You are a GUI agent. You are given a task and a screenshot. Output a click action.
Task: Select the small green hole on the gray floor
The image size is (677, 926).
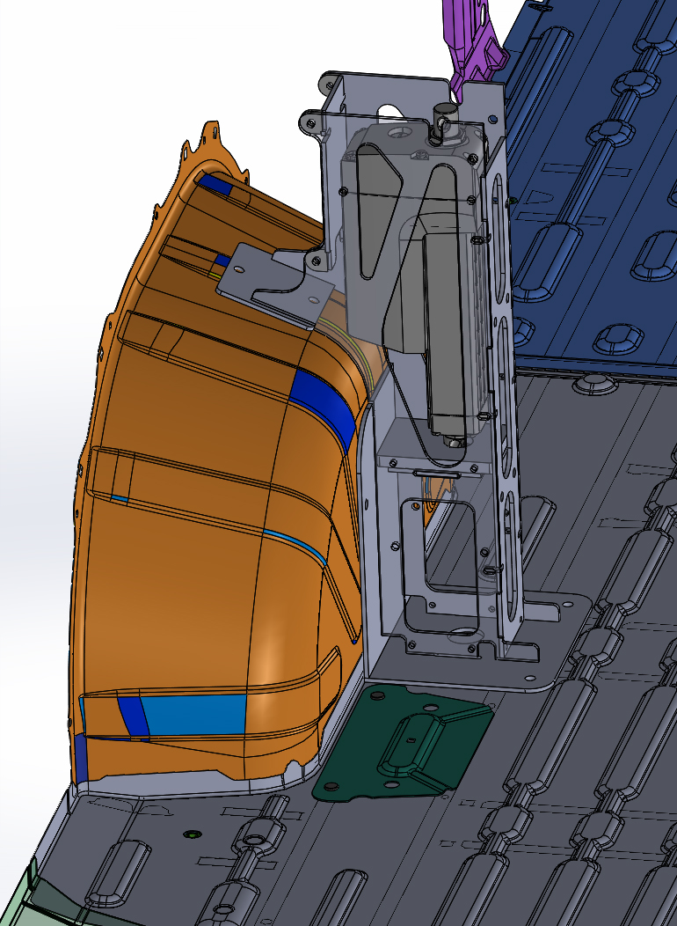(x=189, y=833)
